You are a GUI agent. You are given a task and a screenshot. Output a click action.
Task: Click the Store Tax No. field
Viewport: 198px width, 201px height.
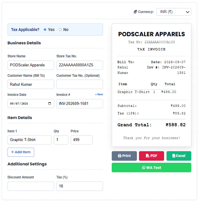click(80, 65)
